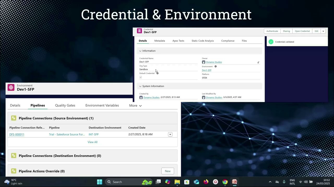Toggle the Default Credential checkbox
The width and height of the screenshot is (334, 187).
(141, 77)
